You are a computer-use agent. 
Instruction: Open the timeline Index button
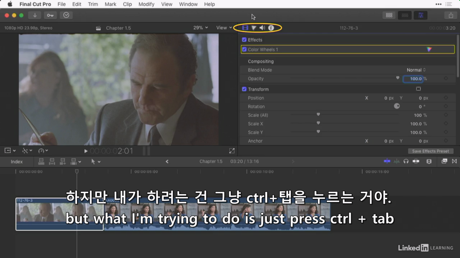pyautogui.click(x=17, y=162)
